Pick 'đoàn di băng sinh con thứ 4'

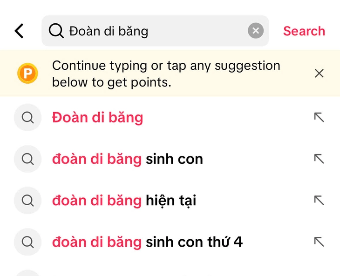click(147, 242)
